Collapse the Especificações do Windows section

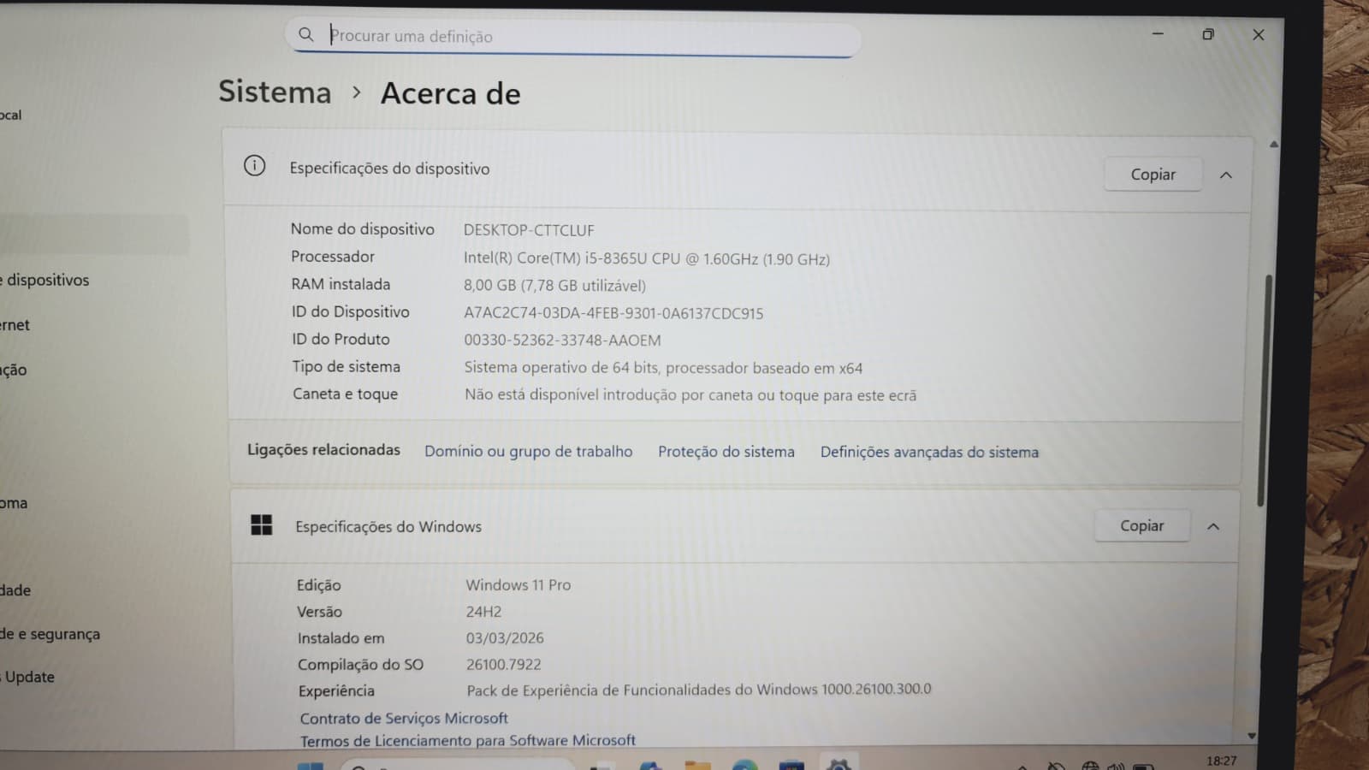pos(1213,526)
